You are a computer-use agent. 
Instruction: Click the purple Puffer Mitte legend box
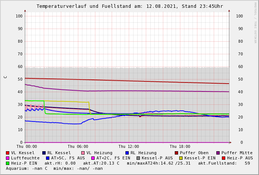[x=218, y=153]
